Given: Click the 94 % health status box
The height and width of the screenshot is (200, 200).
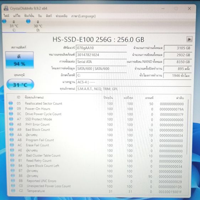Looking at the screenshot, I should tap(20, 60).
